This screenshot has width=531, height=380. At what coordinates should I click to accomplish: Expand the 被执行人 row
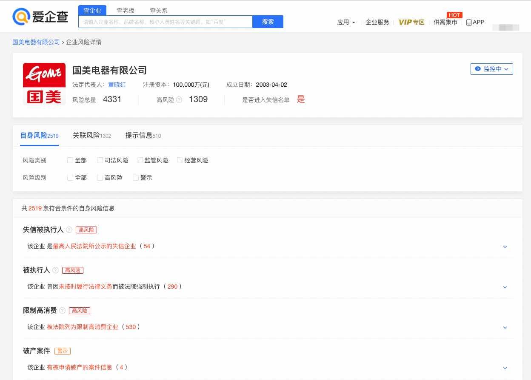pos(505,287)
